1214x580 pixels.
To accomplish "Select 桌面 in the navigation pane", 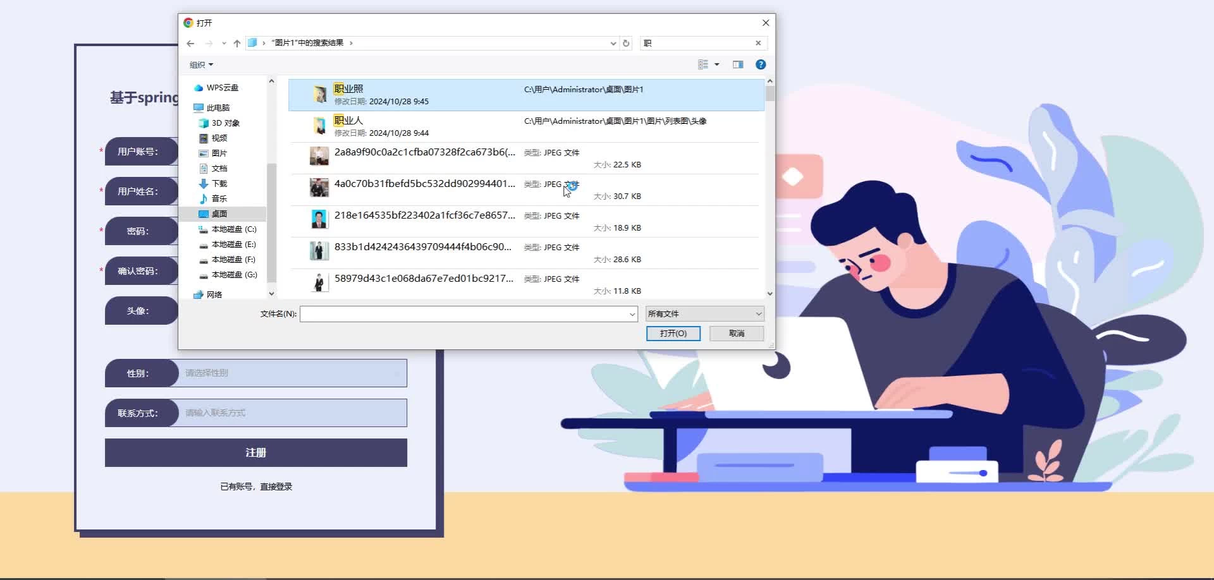I will point(223,214).
